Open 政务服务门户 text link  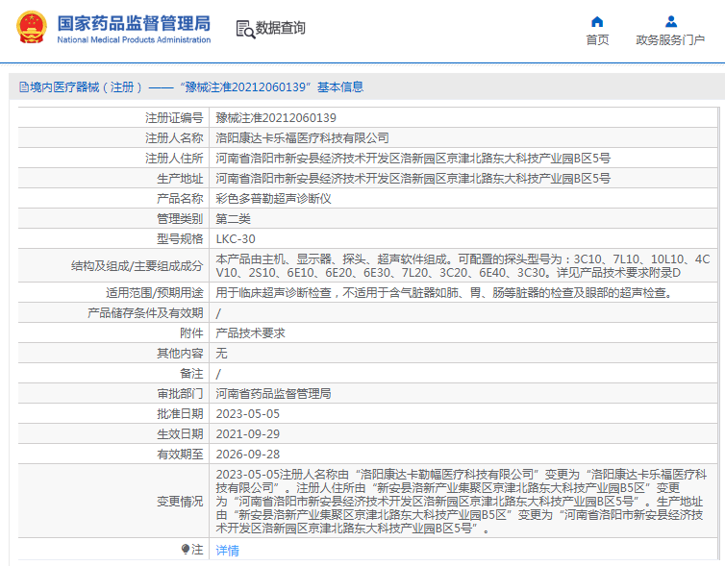coord(670,40)
